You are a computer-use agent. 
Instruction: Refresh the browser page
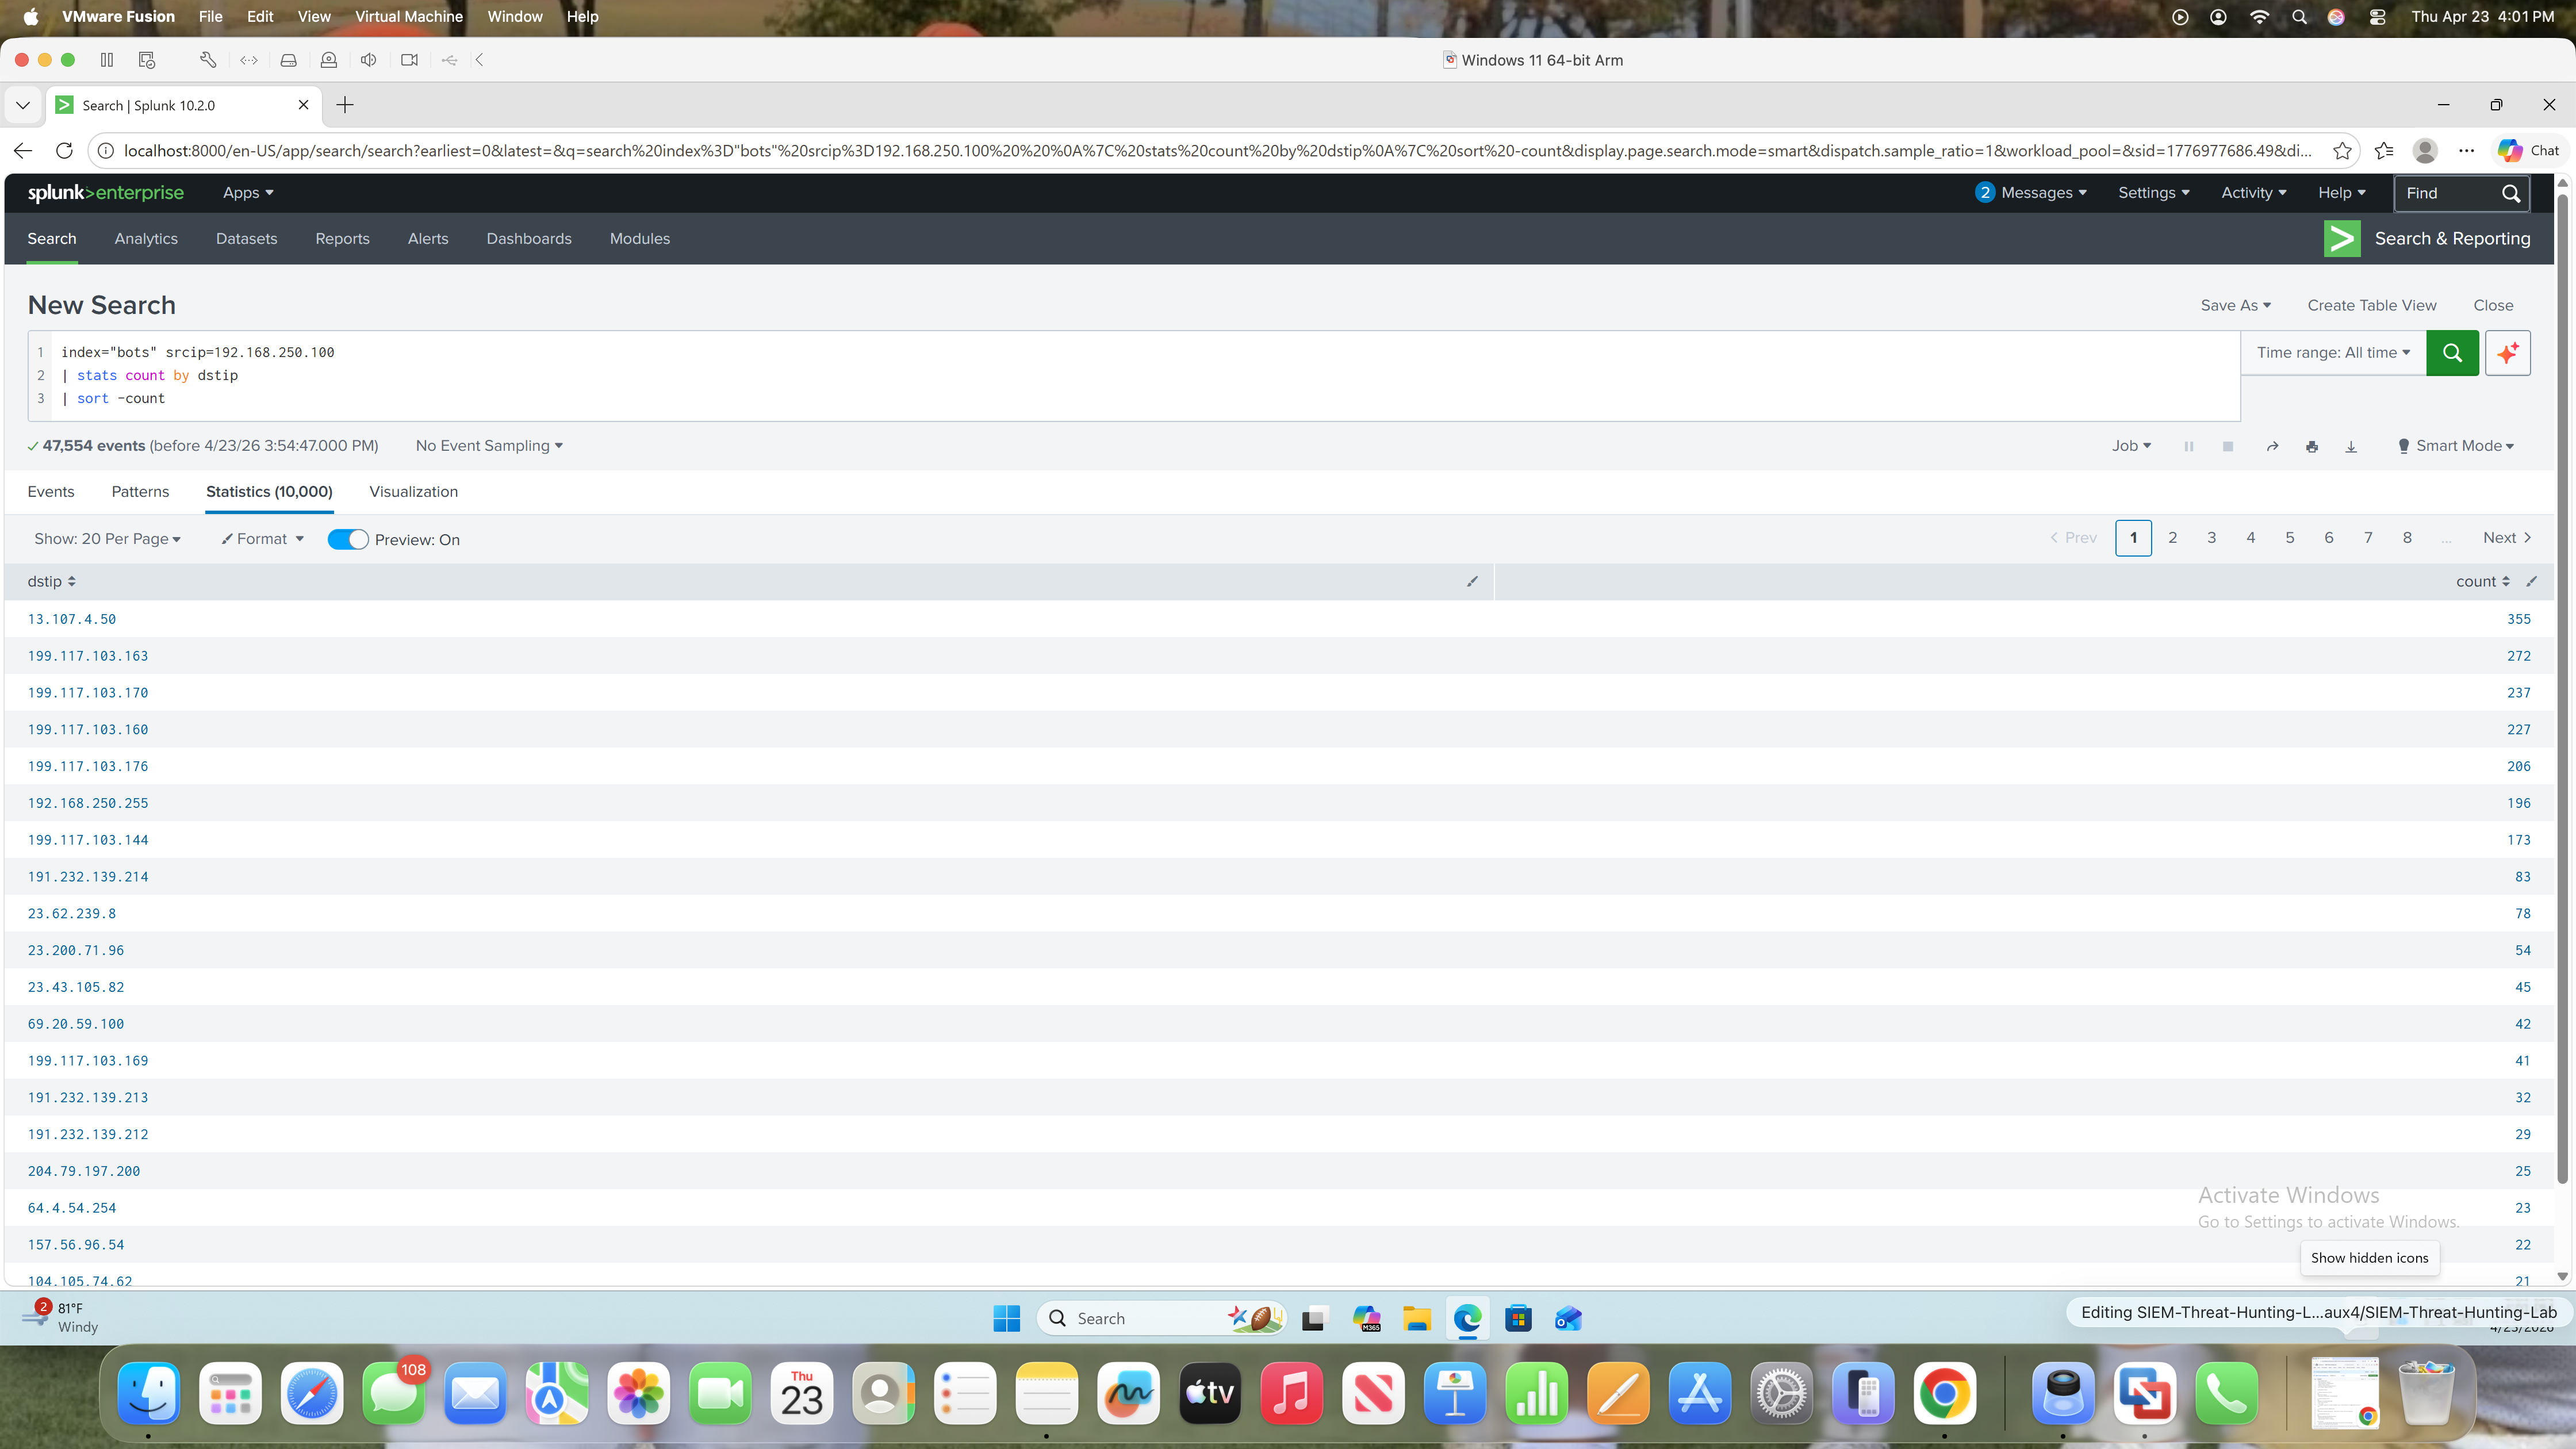point(64,151)
